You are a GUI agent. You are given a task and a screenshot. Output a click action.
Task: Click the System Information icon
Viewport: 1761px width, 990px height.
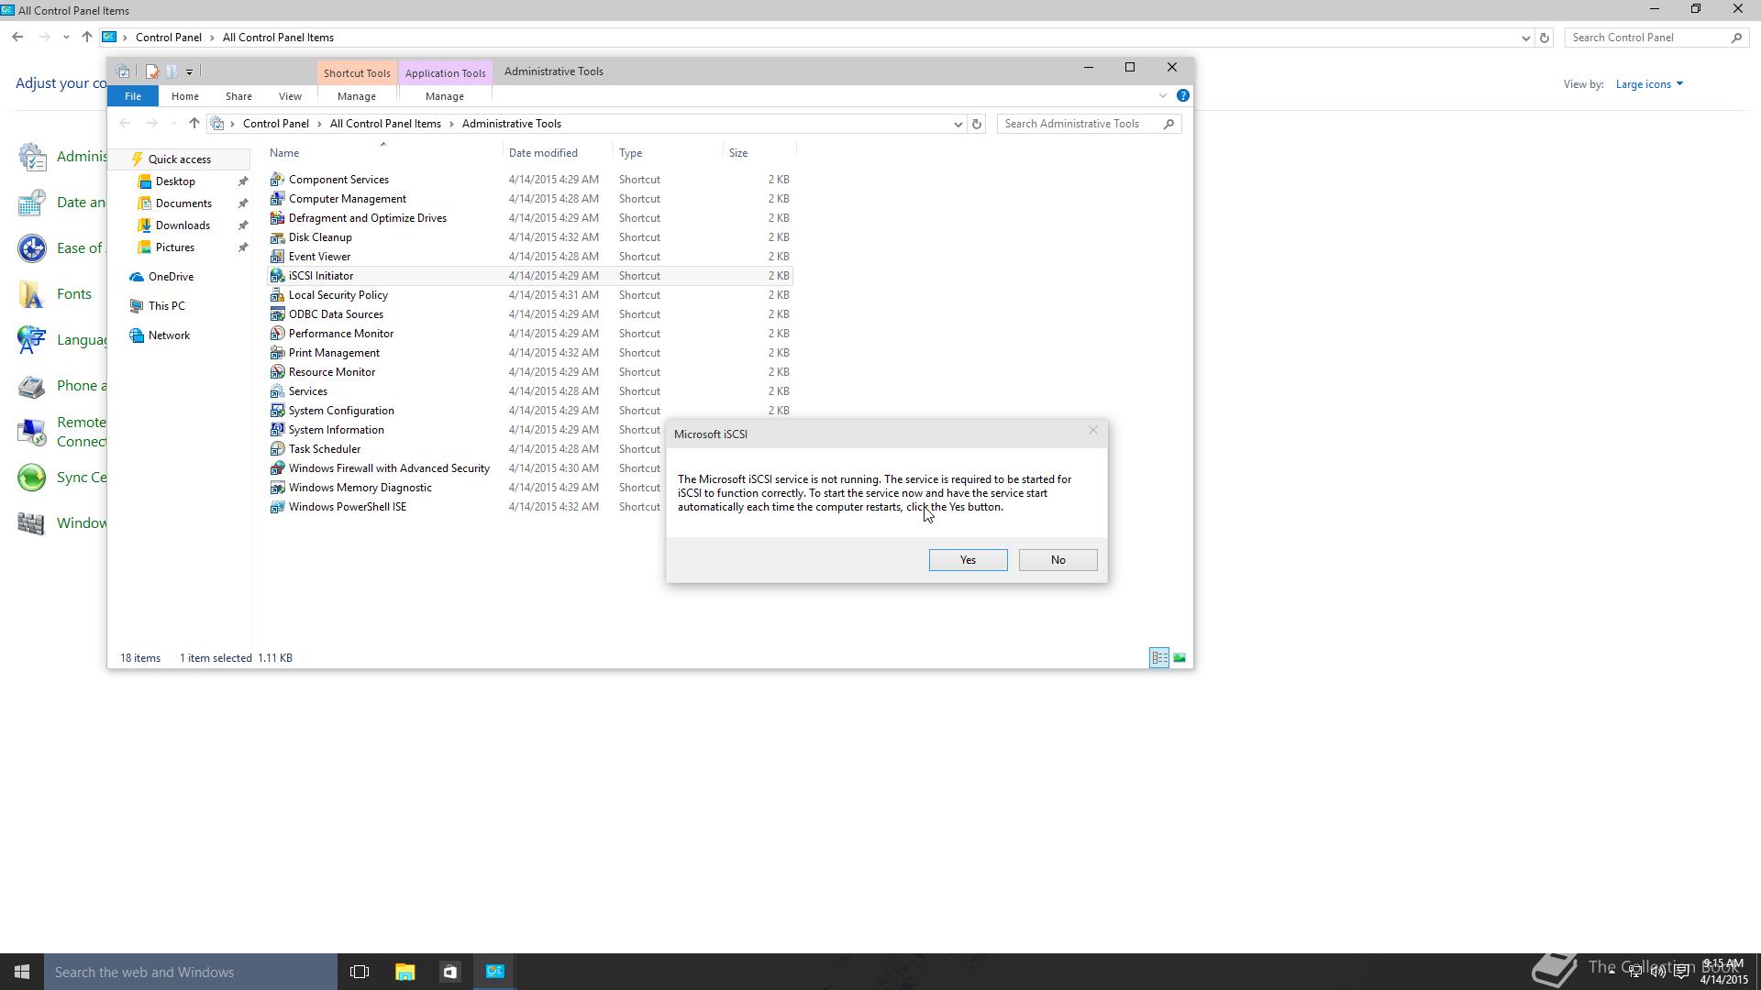(277, 430)
